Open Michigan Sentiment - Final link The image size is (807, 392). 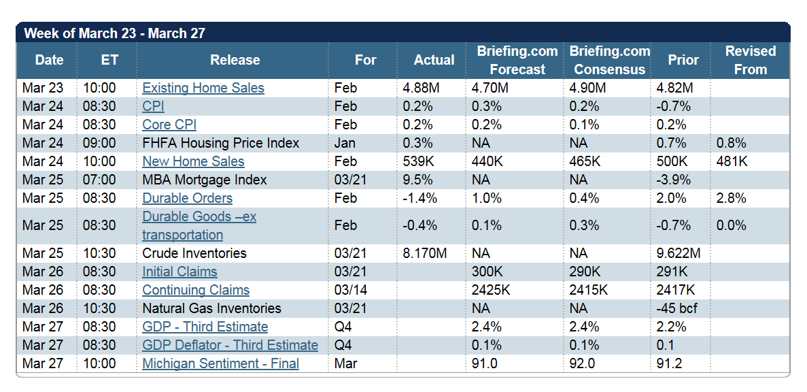(220, 363)
